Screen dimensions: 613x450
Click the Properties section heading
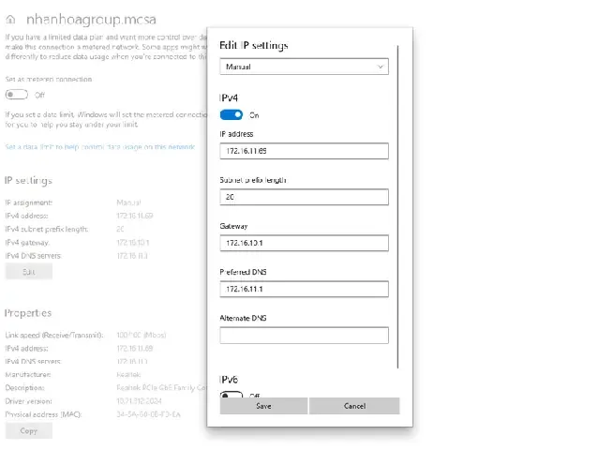pyautogui.click(x=28, y=312)
